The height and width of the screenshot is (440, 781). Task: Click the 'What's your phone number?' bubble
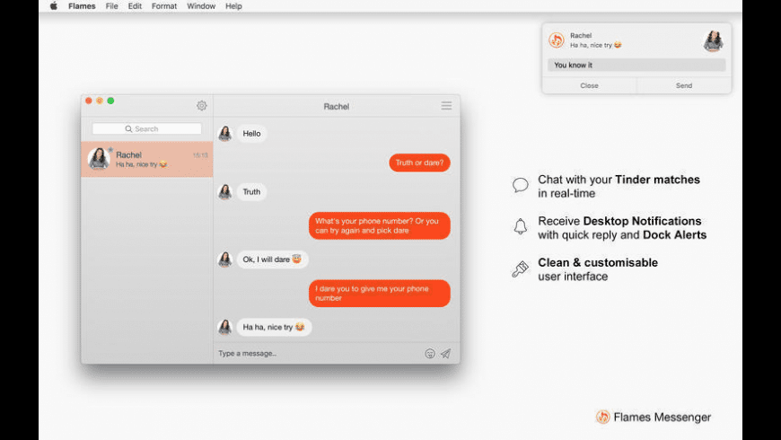pos(380,225)
